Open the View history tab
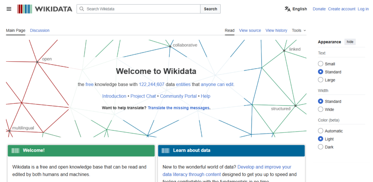373x182 pixels. (x=276, y=30)
